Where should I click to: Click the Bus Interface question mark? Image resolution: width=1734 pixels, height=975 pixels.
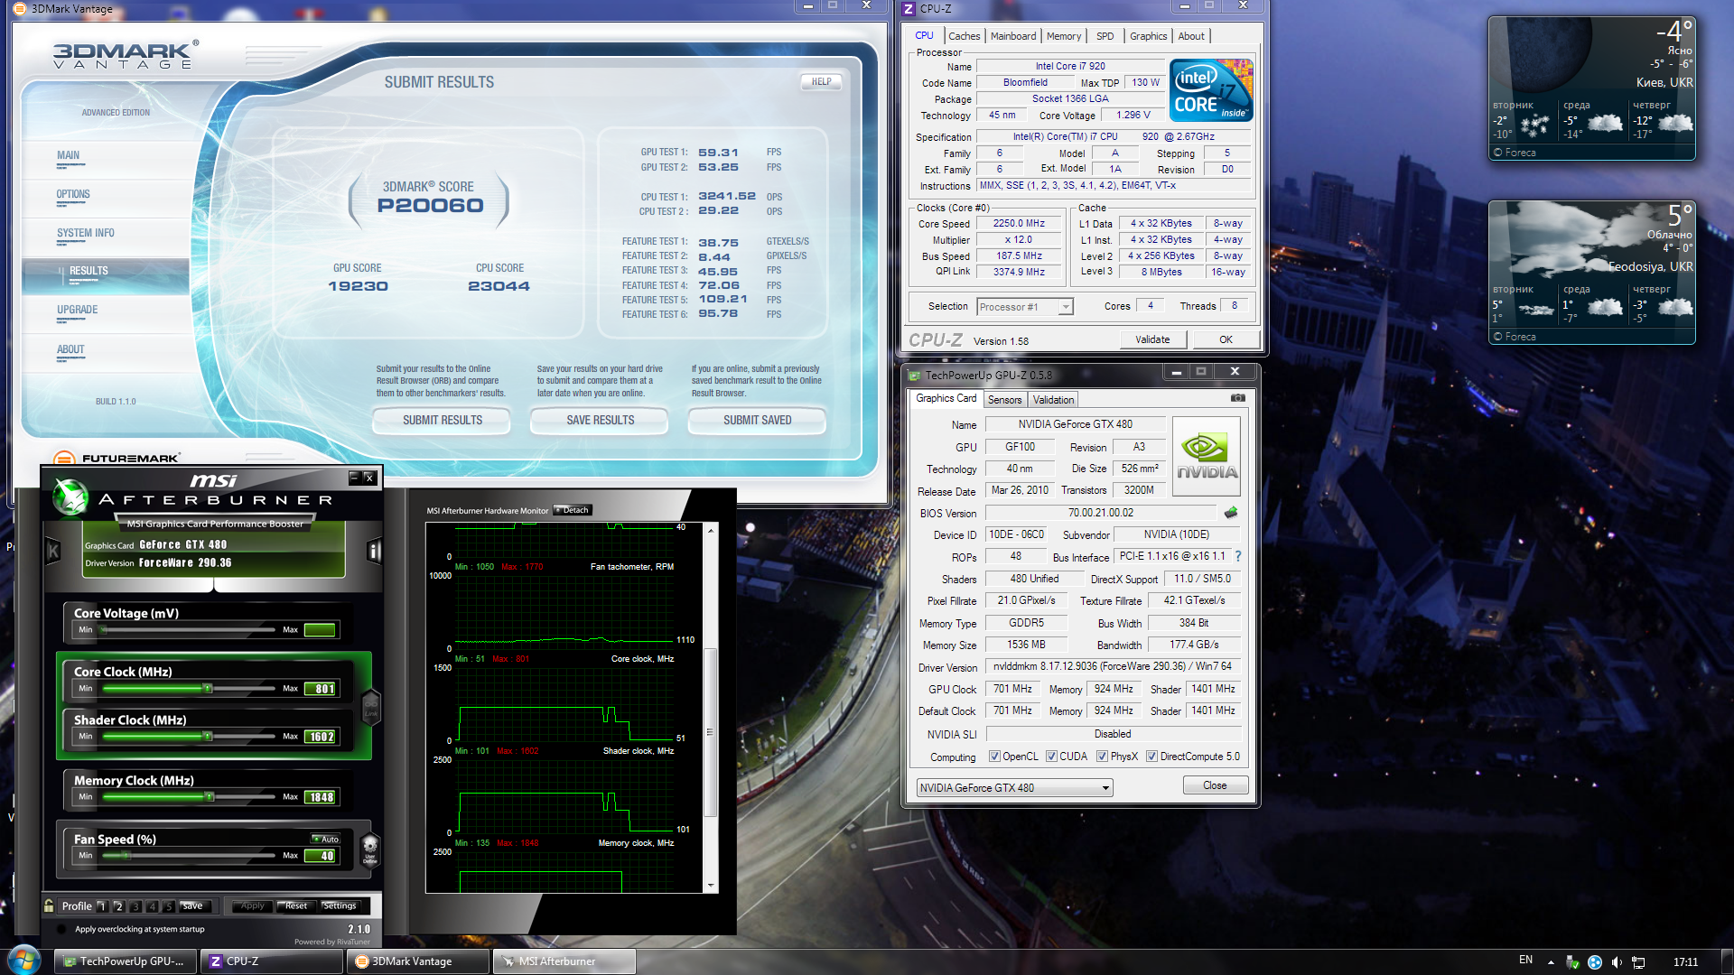click(1238, 556)
